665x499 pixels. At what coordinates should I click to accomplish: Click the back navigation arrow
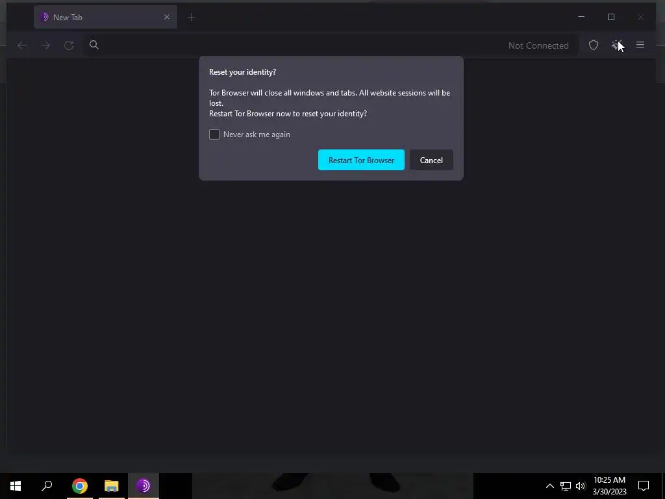pyautogui.click(x=22, y=45)
